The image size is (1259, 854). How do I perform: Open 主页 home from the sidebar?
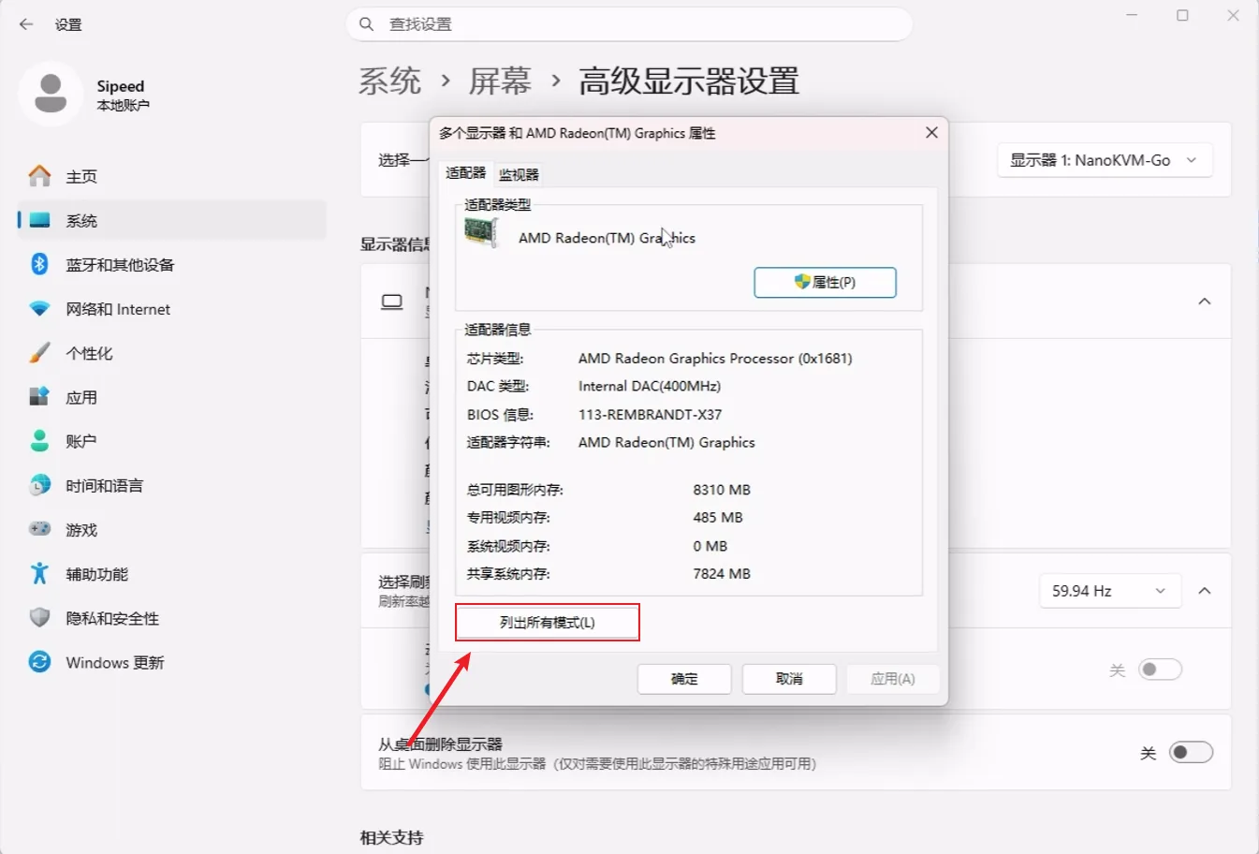[x=171, y=176]
